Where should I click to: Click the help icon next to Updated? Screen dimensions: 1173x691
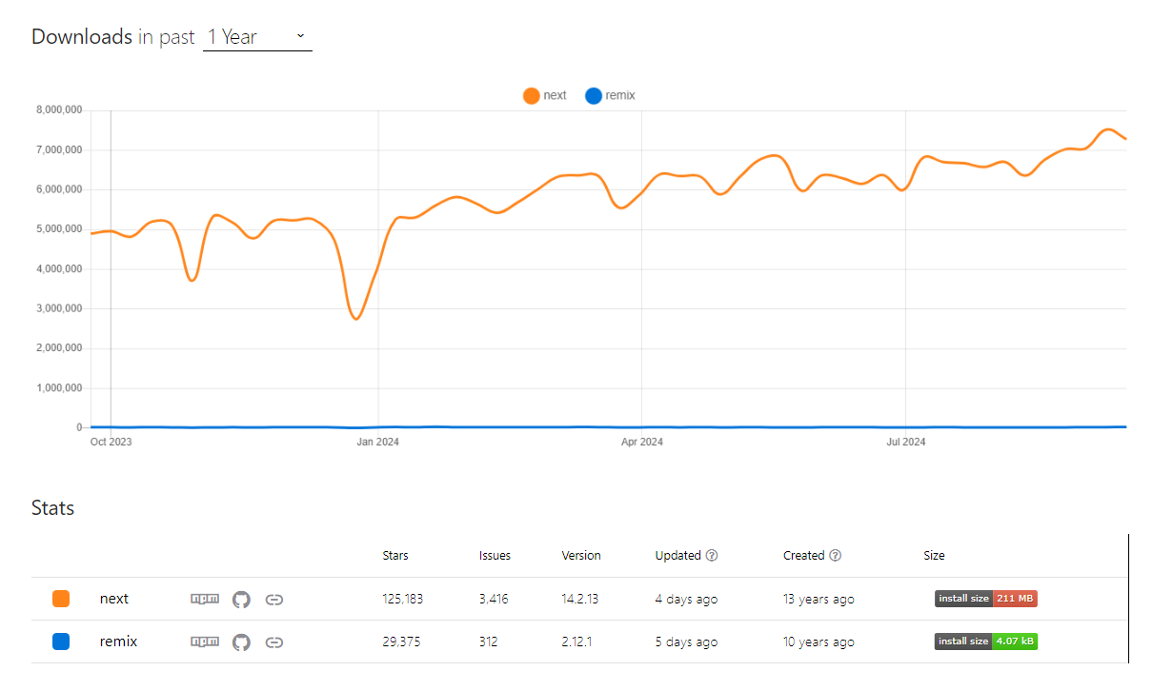pyautogui.click(x=712, y=556)
